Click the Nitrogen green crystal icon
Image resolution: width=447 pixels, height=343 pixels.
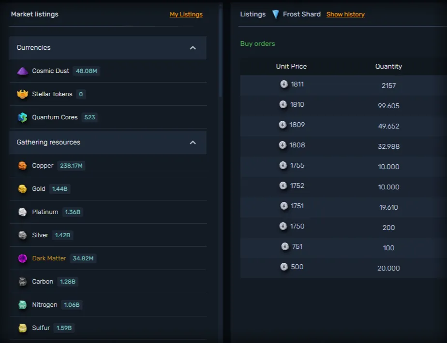(22, 305)
